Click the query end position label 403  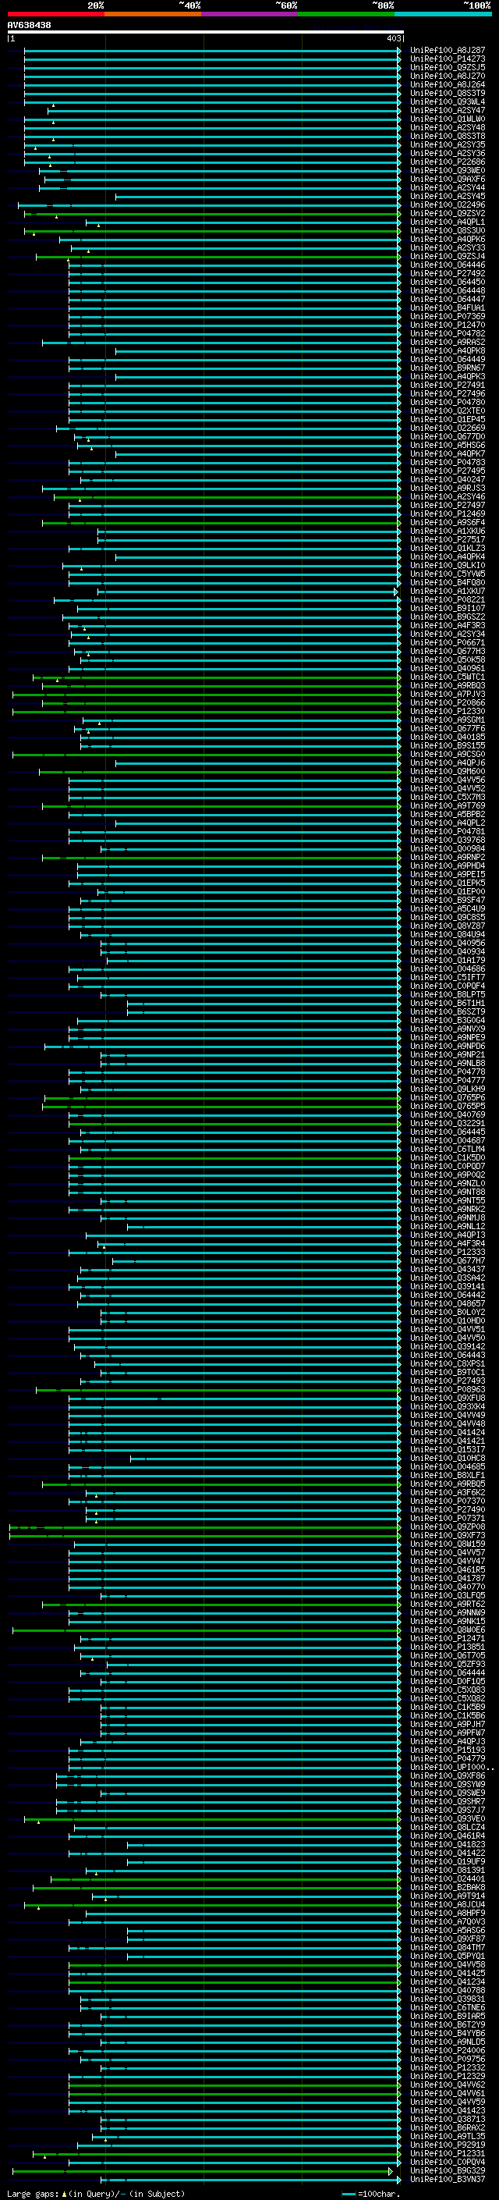point(393,38)
